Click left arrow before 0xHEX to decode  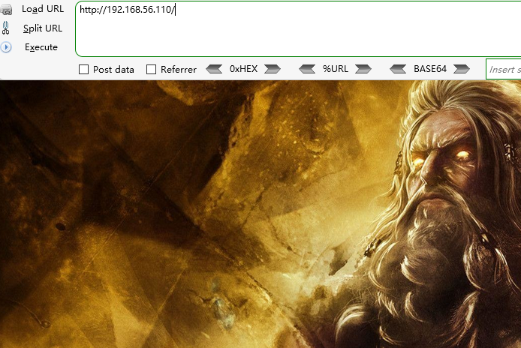(214, 69)
